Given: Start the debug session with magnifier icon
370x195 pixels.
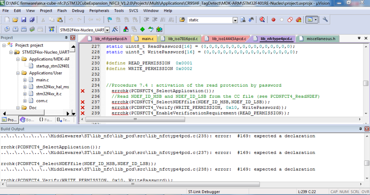Looking at the screenshot, I should click(262, 20).
